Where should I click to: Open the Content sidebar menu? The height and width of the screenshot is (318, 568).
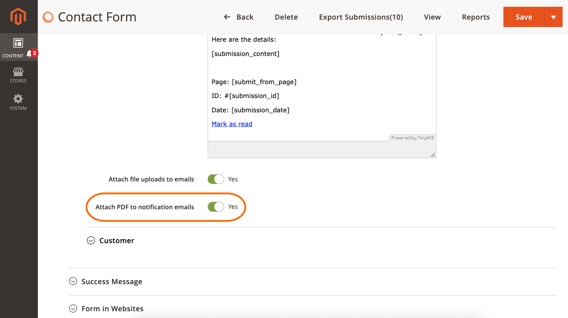pos(18,47)
